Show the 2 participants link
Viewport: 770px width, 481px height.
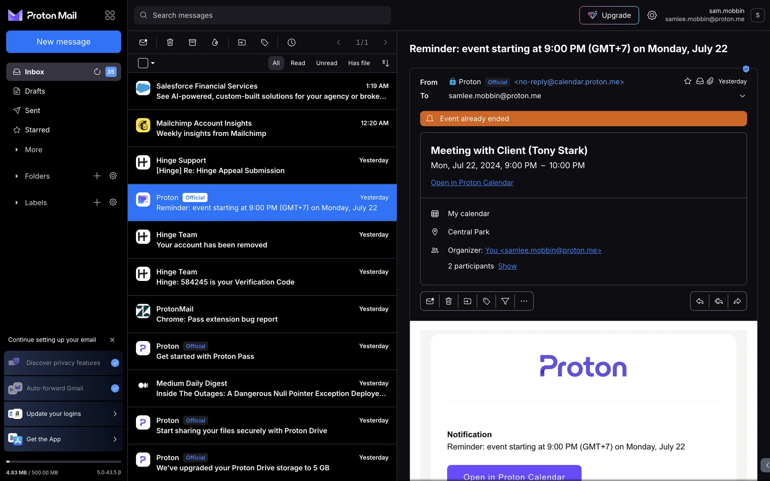(507, 266)
